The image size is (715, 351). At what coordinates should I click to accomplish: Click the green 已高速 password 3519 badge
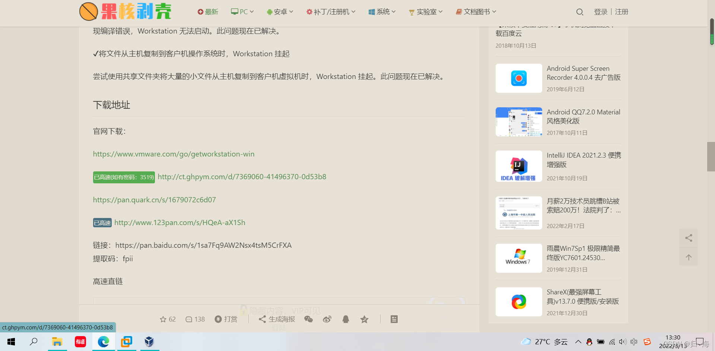click(124, 177)
